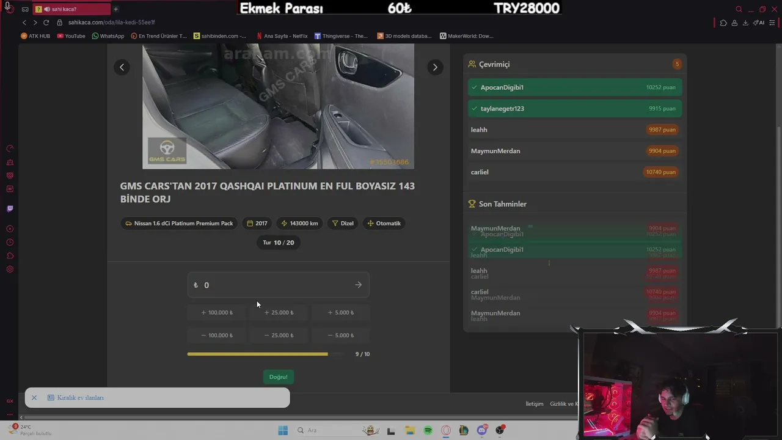Click the green Doğru! button

pyautogui.click(x=278, y=376)
